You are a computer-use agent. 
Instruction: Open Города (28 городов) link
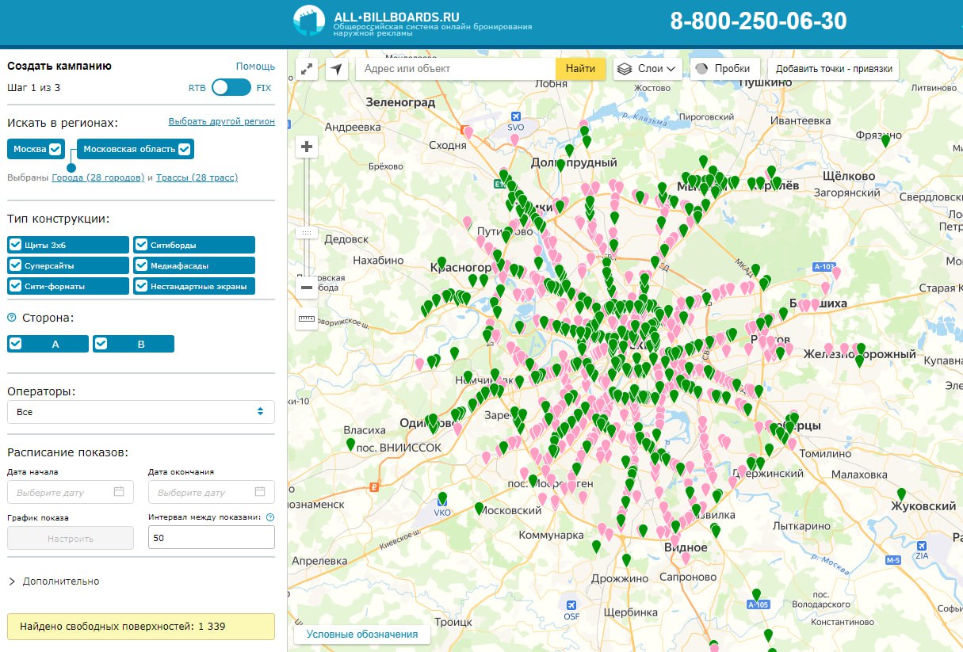coord(98,177)
